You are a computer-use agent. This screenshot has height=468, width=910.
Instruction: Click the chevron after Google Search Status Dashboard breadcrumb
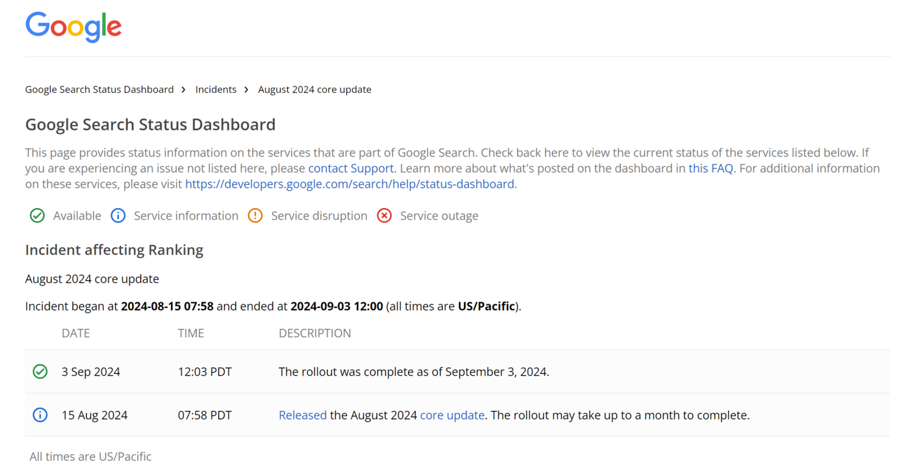coord(184,90)
